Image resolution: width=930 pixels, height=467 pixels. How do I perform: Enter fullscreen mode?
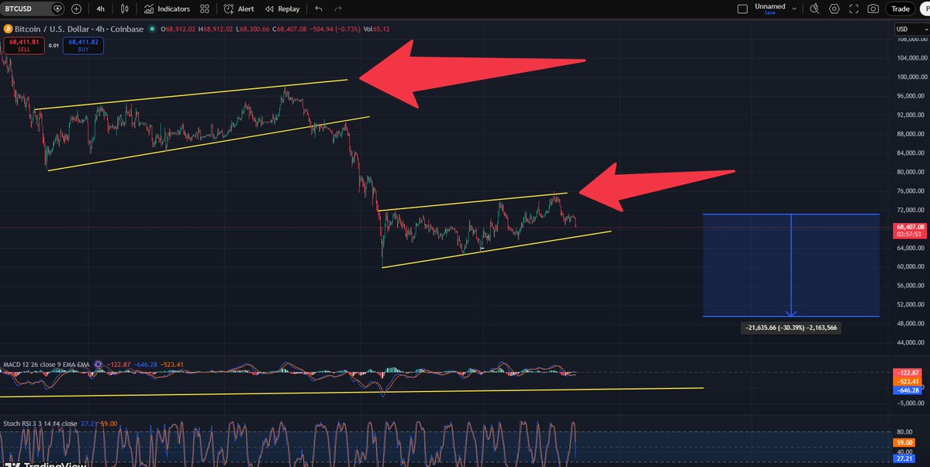click(x=854, y=9)
